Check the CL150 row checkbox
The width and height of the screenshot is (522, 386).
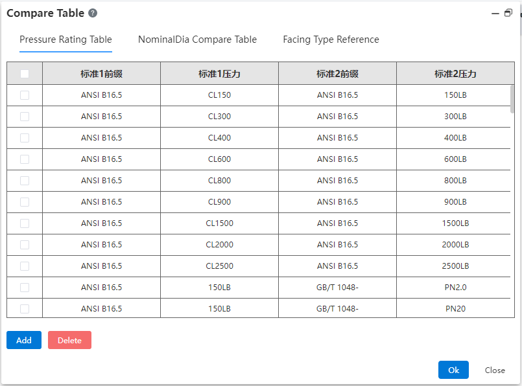click(x=25, y=95)
